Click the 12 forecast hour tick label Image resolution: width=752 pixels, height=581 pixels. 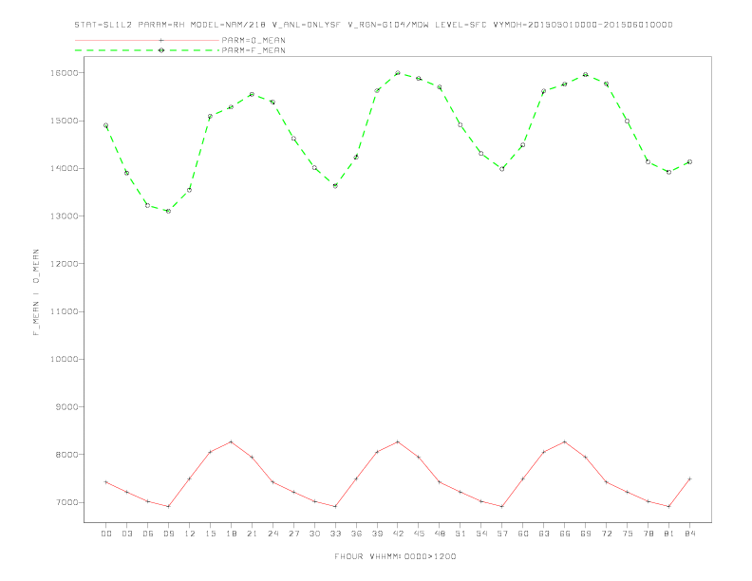(x=190, y=534)
